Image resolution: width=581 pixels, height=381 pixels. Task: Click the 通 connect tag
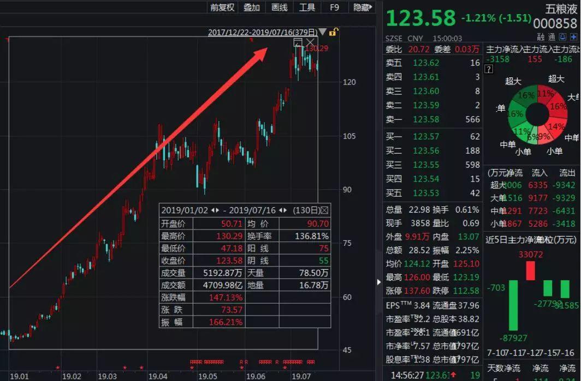[552, 37]
